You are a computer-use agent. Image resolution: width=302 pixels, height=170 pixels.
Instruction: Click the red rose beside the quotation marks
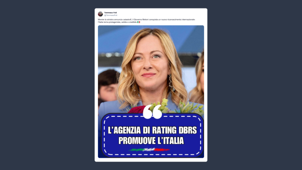click(x=137, y=109)
